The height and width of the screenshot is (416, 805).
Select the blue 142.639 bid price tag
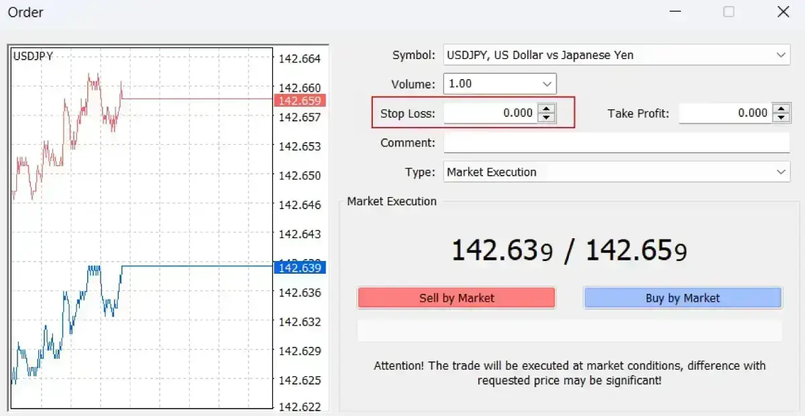pos(299,268)
